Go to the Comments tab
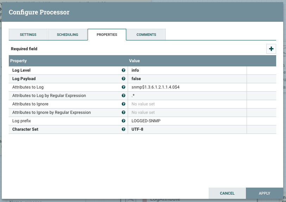Screen dimensions: 286x202 tap(146, 35)
